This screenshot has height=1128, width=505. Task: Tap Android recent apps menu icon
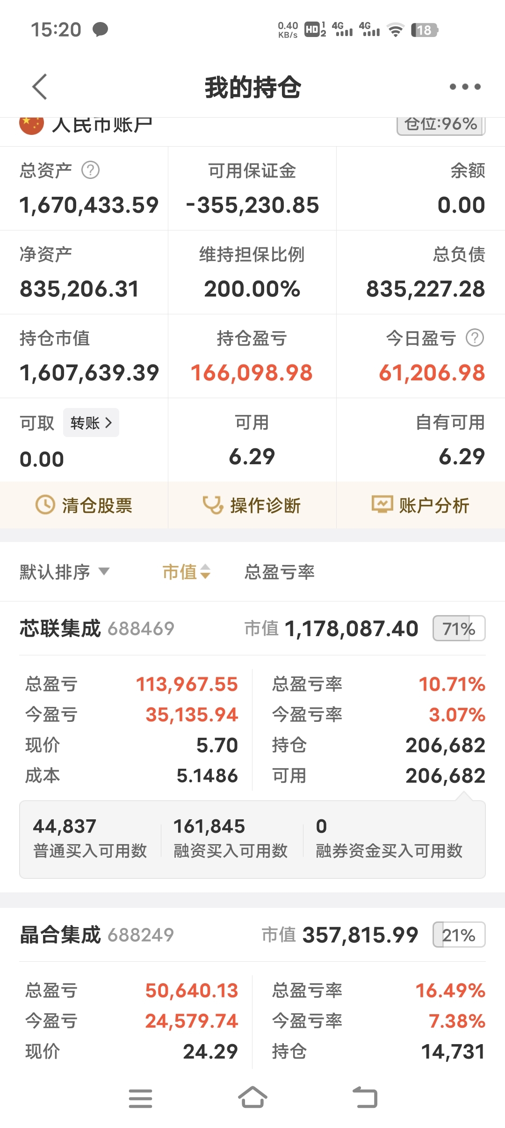point(140,1098)
